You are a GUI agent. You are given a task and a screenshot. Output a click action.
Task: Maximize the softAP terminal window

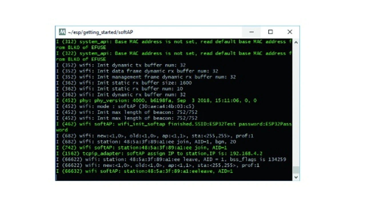coord(270,32)
